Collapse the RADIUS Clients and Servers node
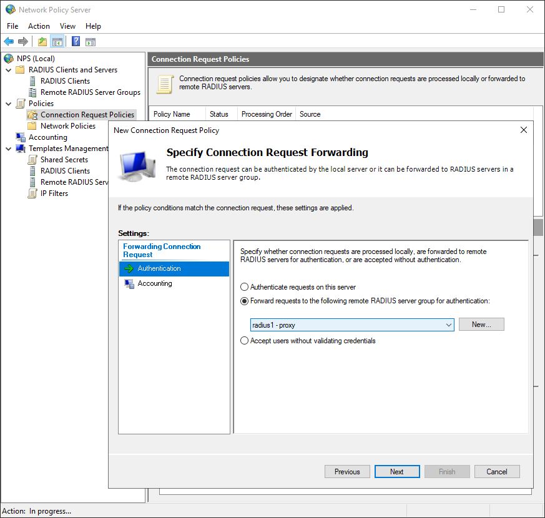The image size is (545, 518). click(x=9, y=70)
